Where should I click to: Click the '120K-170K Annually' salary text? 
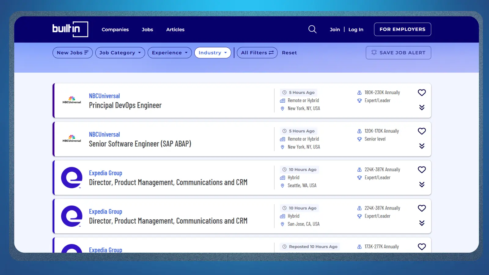[x=382, y=131]
